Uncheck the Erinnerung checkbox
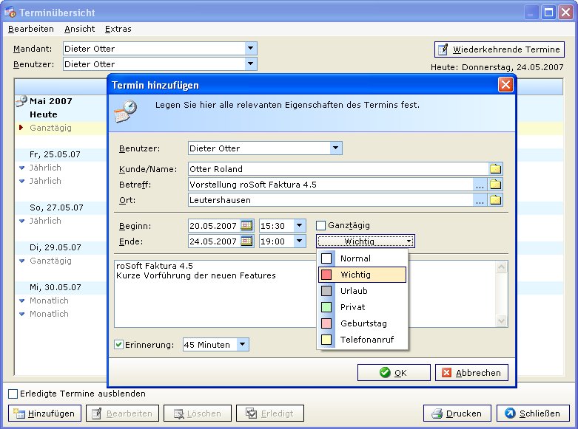 click(x=119, y=344)
